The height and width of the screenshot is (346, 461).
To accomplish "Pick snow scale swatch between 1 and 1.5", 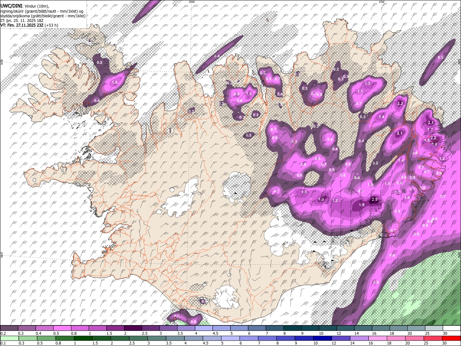I will pos(98,328).
